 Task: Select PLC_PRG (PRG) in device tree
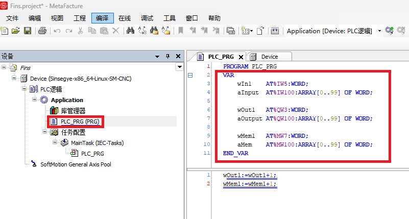[x=80, y=121]
